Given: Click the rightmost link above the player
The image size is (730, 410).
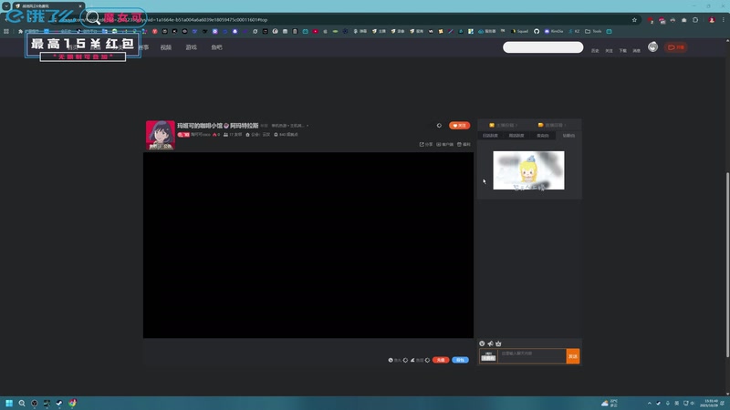Looking at the screenshot, I should click(x=464, y=145).
